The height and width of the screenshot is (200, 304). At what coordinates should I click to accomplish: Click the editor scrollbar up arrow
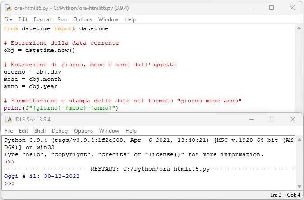(299, 28)
